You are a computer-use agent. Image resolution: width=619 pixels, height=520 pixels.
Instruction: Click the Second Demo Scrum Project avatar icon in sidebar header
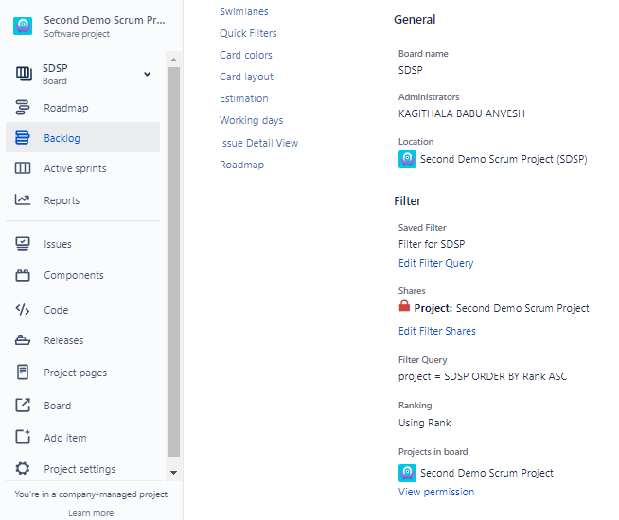pyautogui.click(x=23, y=26)
